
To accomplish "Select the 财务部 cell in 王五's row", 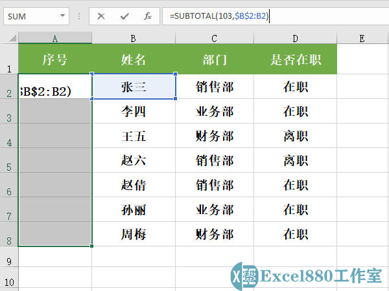I will pyautogui.click(x=215, y=136).
